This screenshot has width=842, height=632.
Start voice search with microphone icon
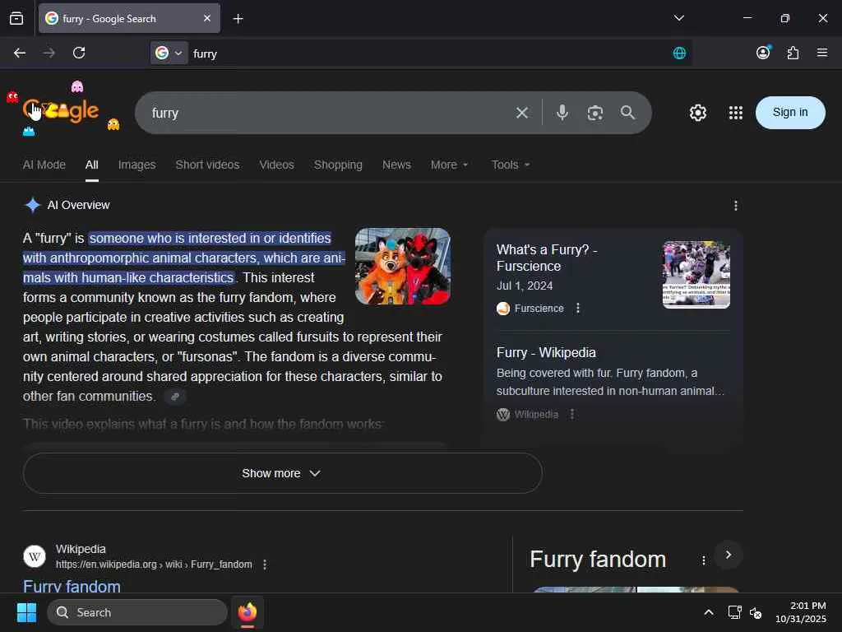click(x=562, y=112)
